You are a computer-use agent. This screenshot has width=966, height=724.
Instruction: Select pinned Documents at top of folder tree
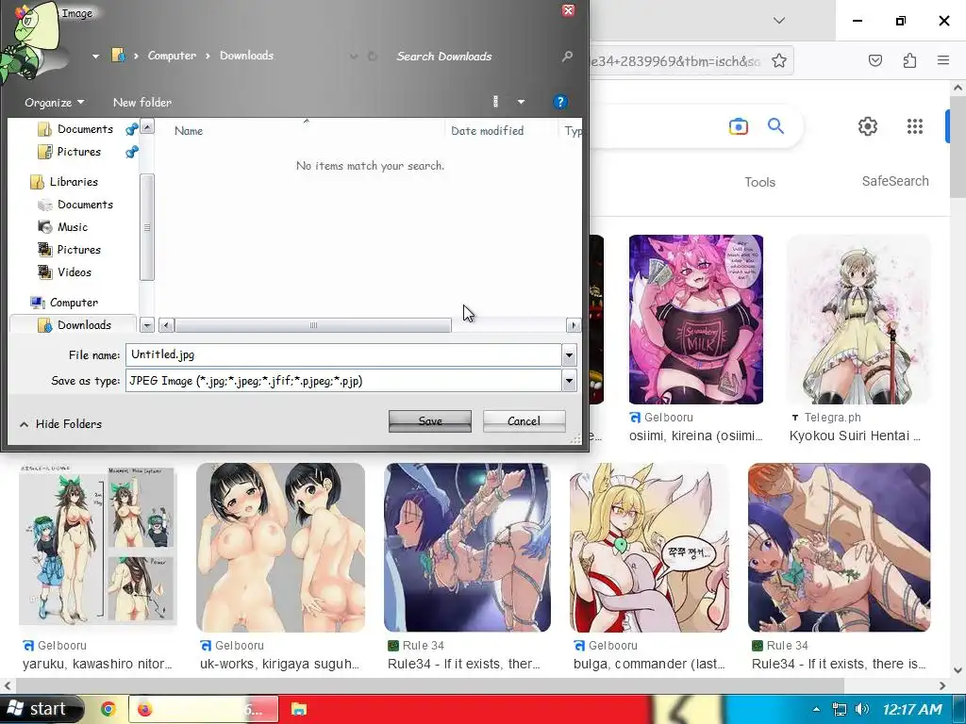[x=84, y=128]
